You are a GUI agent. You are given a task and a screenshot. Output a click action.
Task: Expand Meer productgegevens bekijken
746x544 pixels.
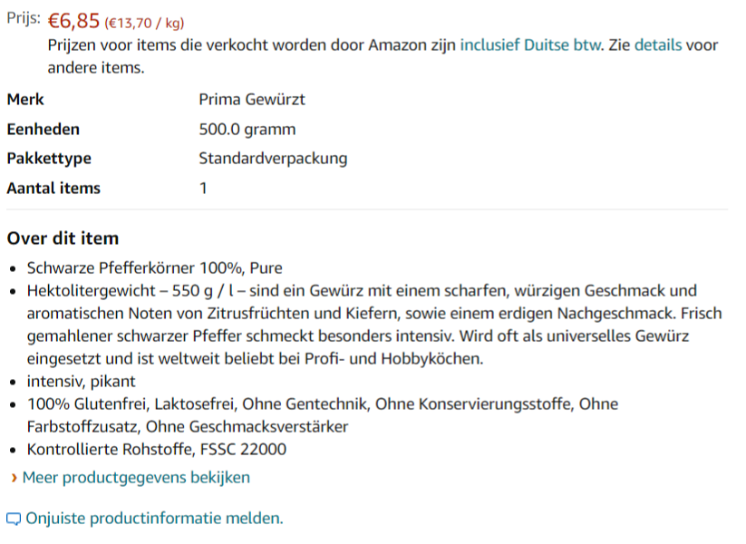(x=136, y=478)
